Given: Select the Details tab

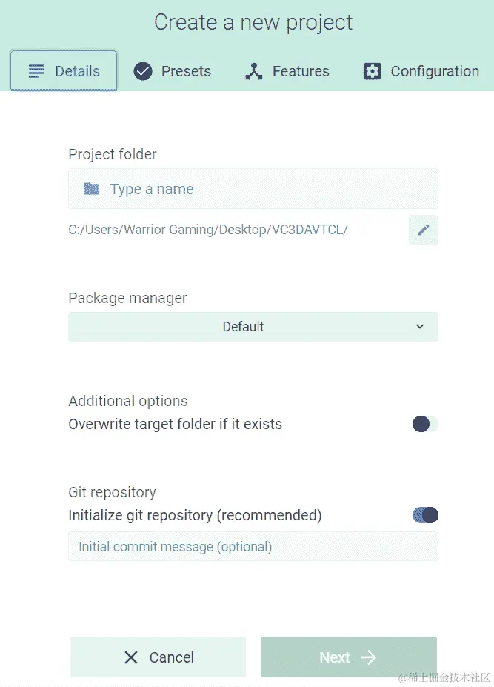Looking at the screenshot, I should click(64, 71).
